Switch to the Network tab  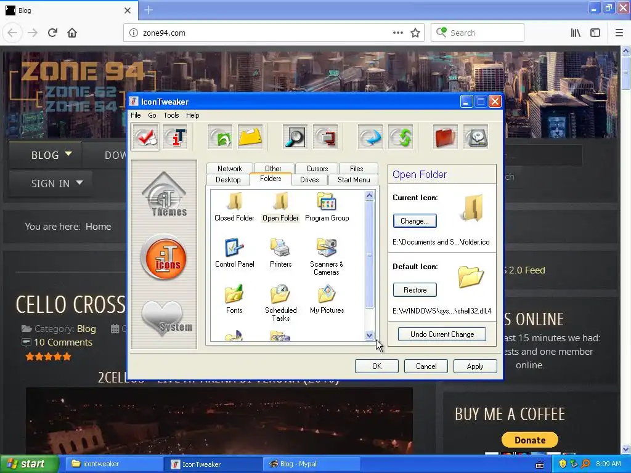click(x=230, y=169)
